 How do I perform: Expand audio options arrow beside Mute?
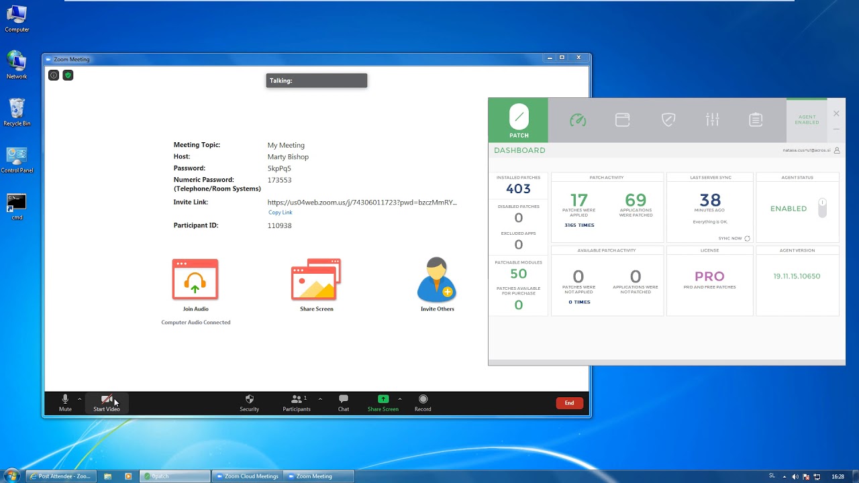point(79,399)
